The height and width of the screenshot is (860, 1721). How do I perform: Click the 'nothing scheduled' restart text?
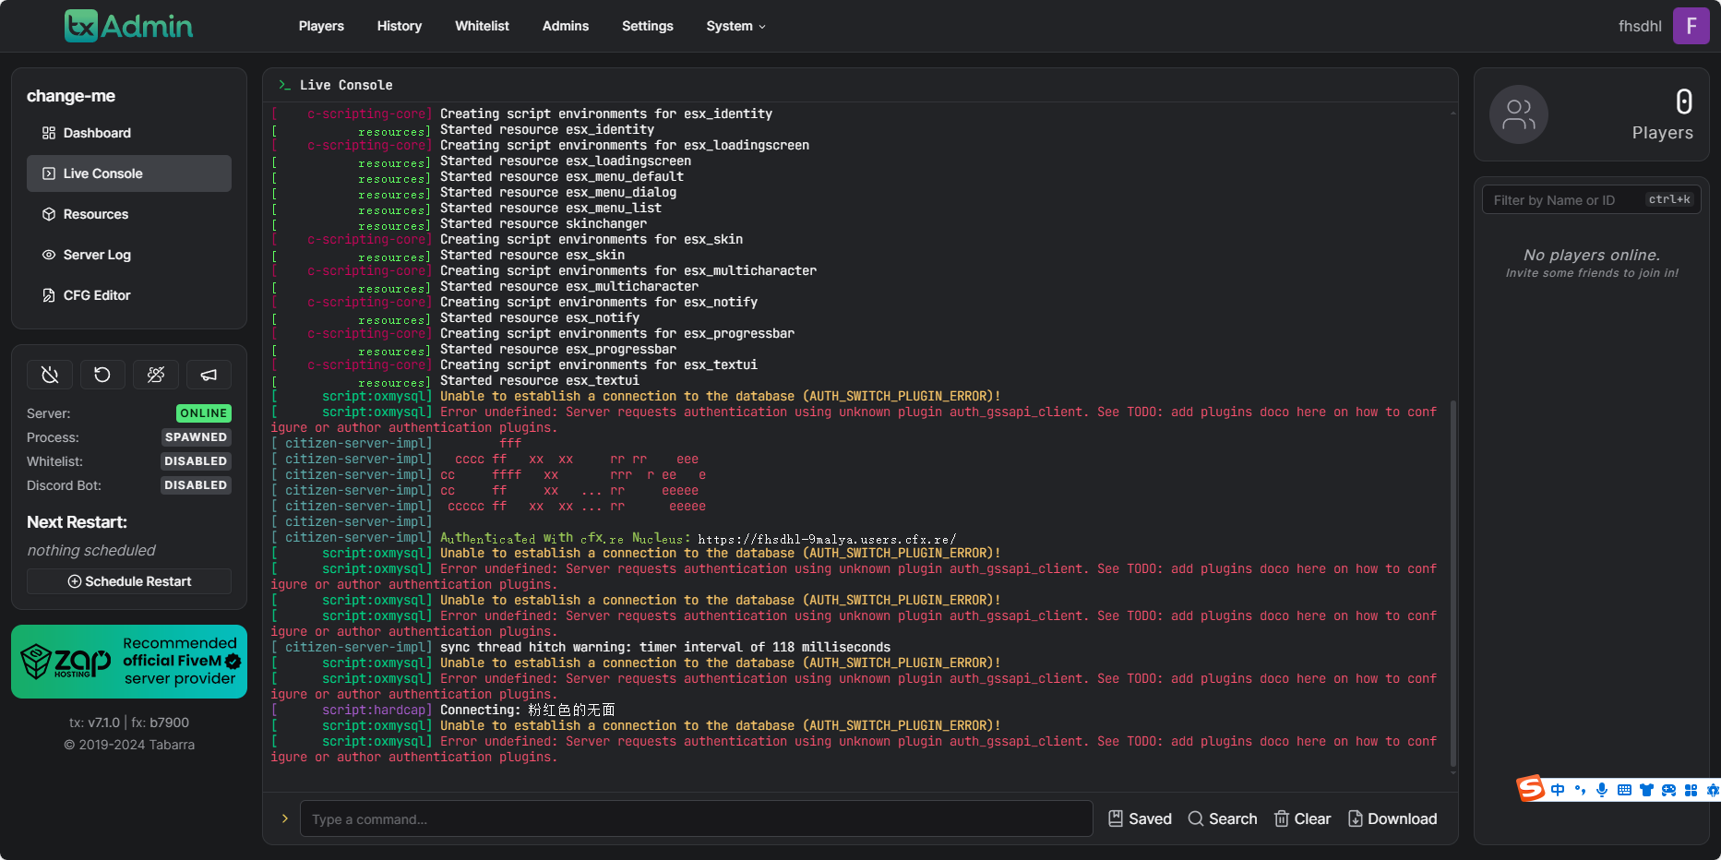pyautogui.click(x=91, y=550)
